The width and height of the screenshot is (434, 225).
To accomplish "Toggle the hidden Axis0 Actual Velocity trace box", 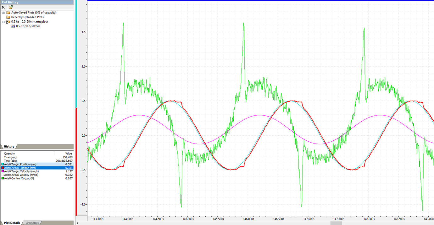I will click(3, 175).
